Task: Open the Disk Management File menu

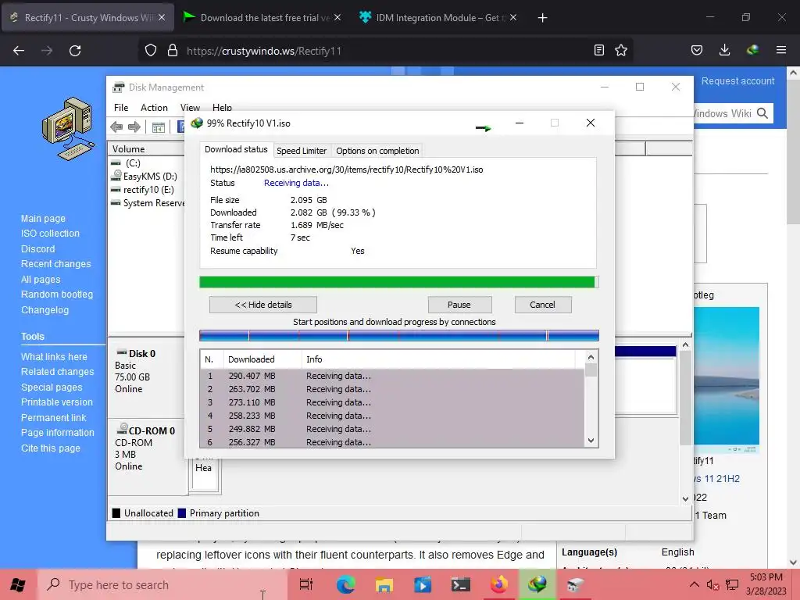Action: point(121,108)
